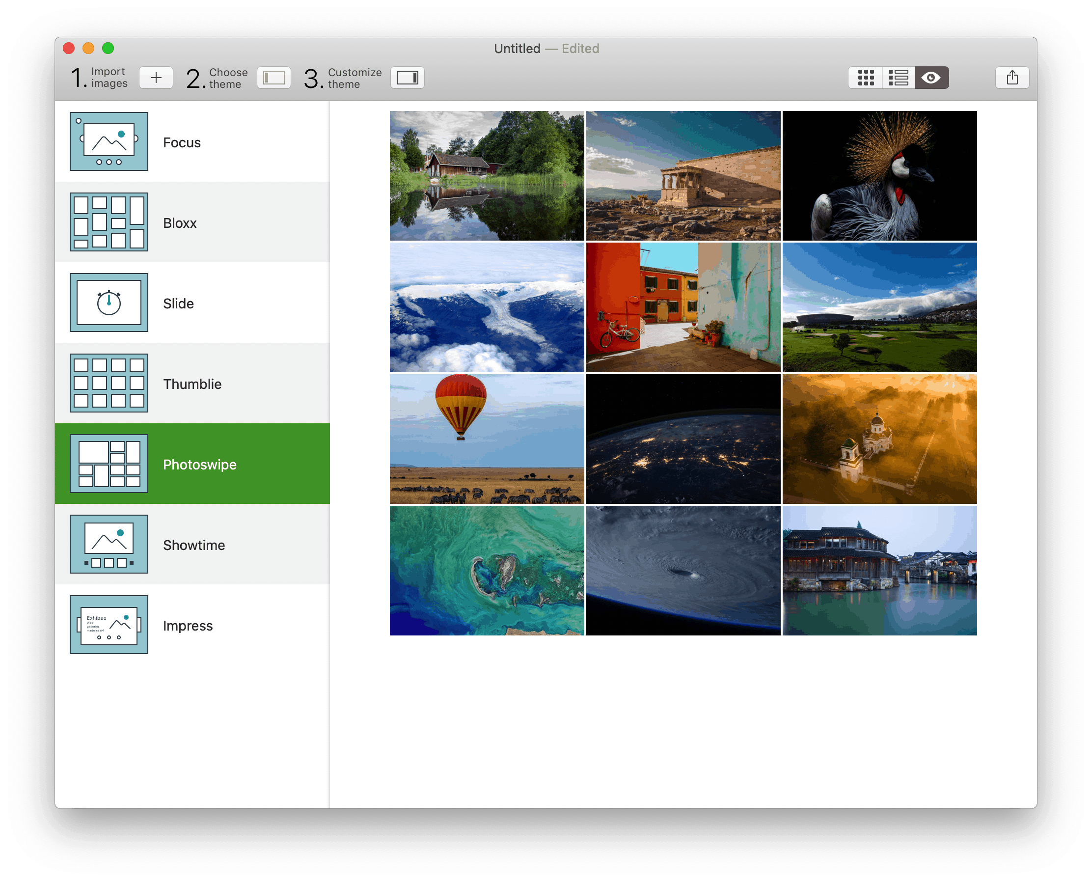The width and height of the screenshot is (1092, 881).
Task: Open the hurricane from space photo
Action: tap(683, 571)
